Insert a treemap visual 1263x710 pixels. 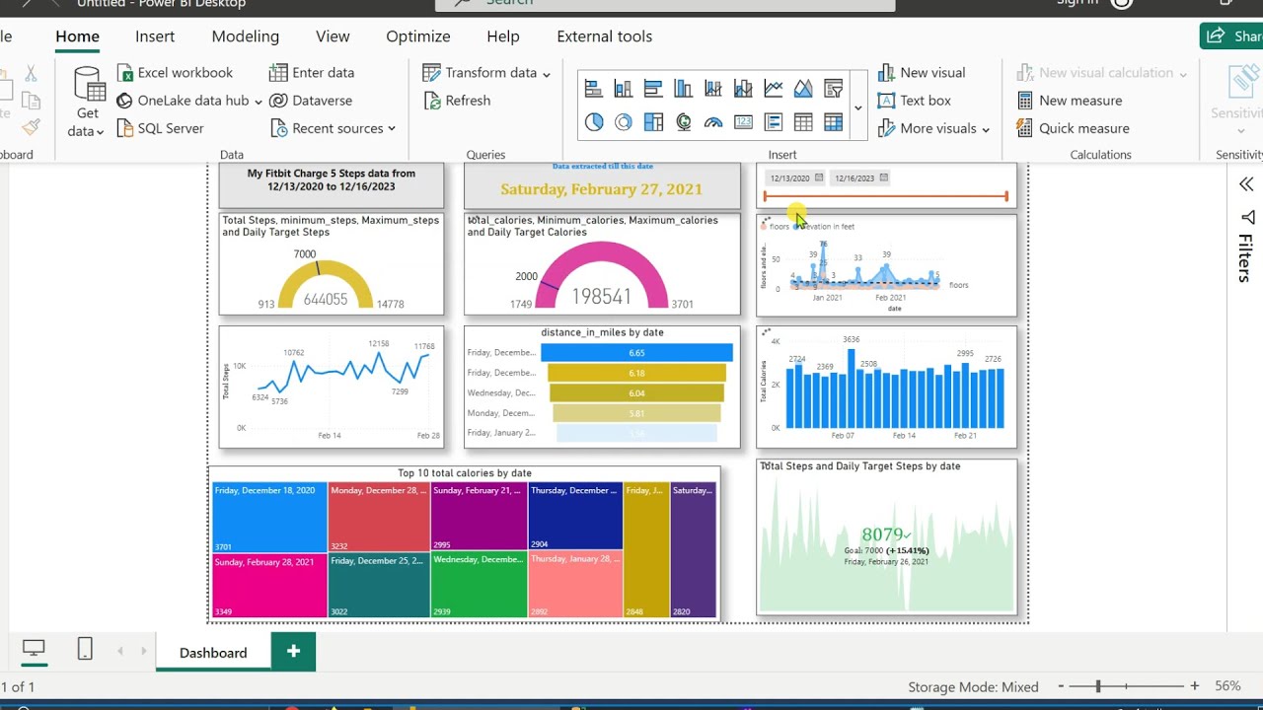coord(653,122)
